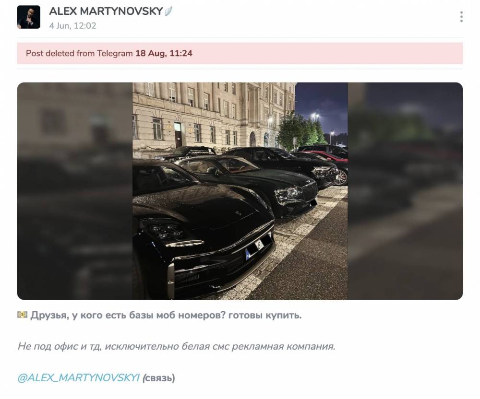Click the italic 'Не под офис' paragraph
The width and height of the screenshot is (480, 399).
(176, 346)
